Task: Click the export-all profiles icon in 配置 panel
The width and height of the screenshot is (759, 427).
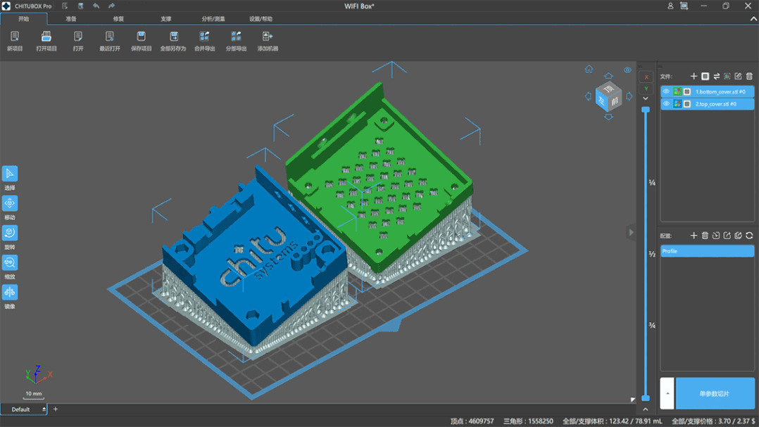Action: pyautogui.click(x=738, y=236)
